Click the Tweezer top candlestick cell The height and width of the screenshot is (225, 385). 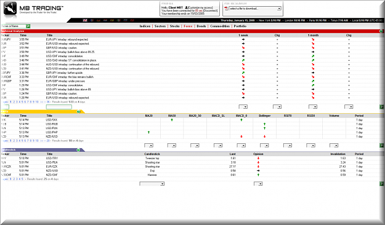click(152, 159)
